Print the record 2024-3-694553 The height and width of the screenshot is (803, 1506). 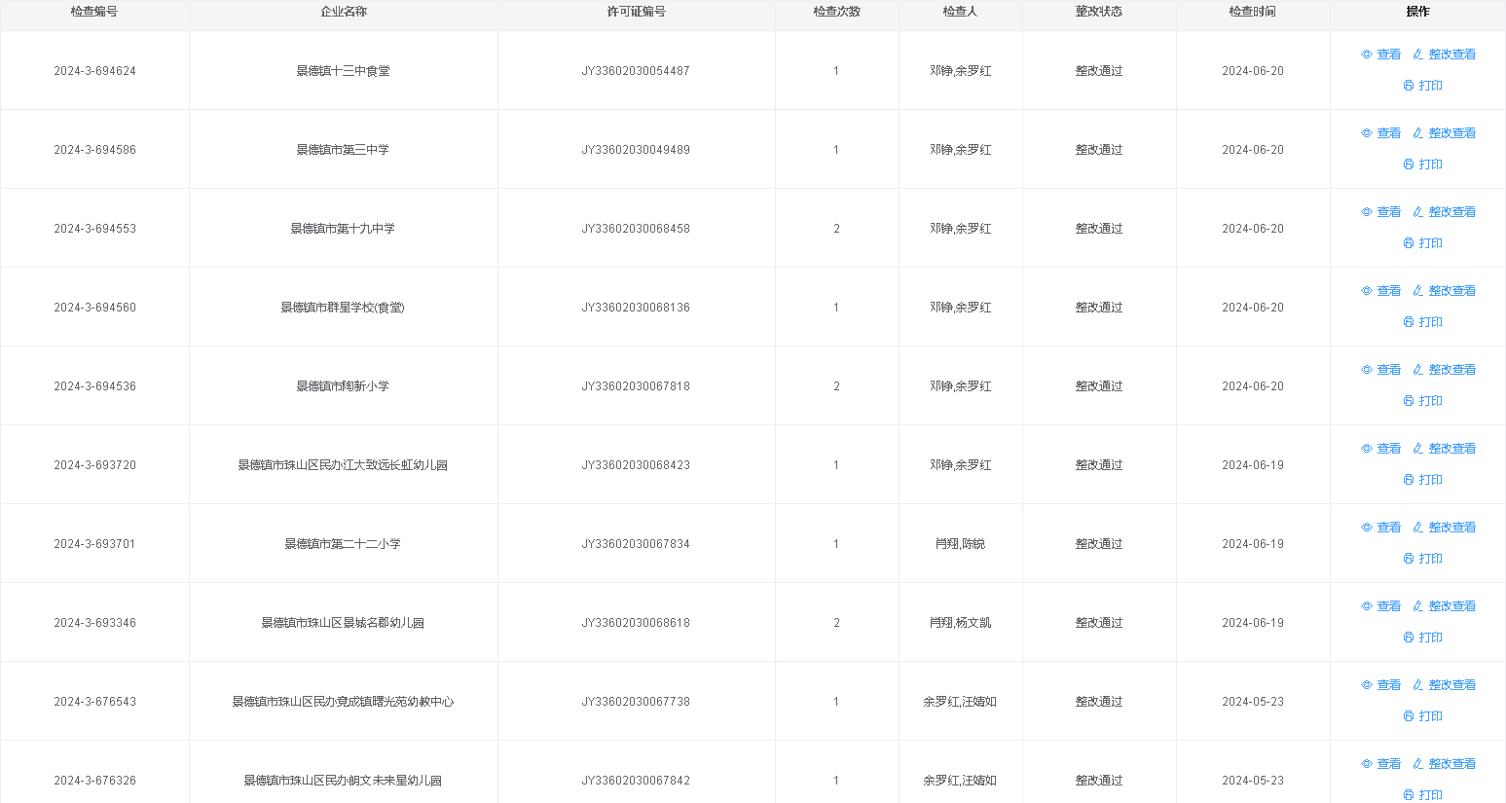[x=1423, y=243]
